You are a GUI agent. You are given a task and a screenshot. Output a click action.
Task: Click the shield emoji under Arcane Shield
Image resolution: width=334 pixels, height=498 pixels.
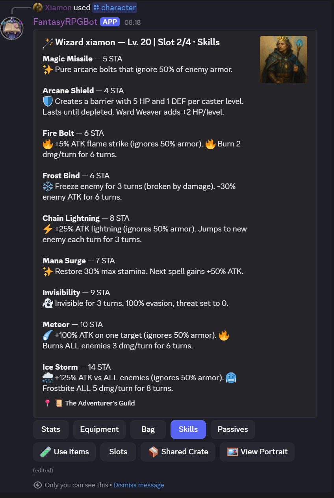(48, 102)
